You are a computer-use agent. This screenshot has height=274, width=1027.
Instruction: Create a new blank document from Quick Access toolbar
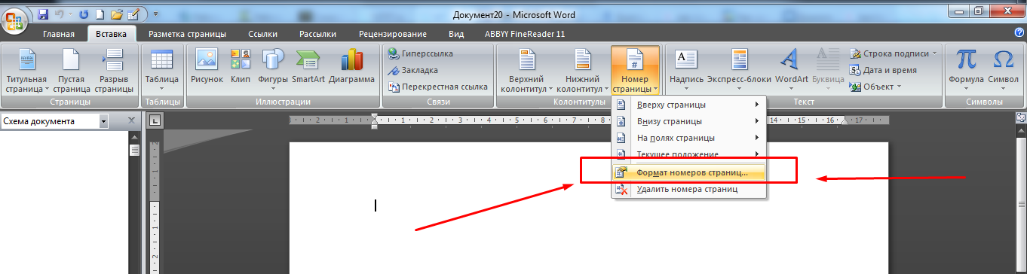click(100, 14)
